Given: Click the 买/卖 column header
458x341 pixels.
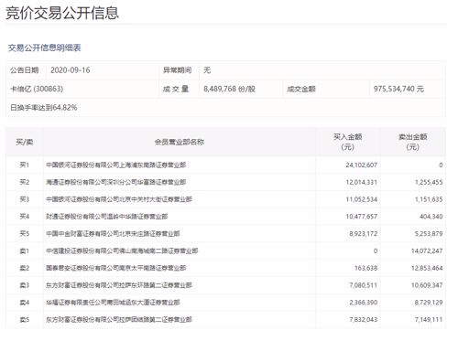Looking at the screenshot, I should [x=25, y=142].
